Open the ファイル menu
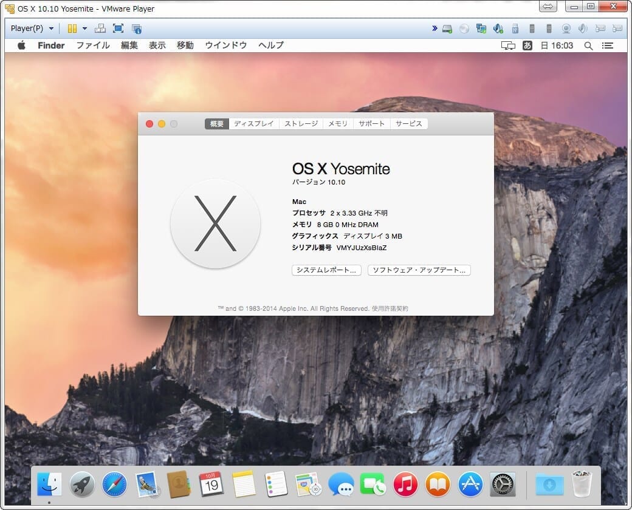Screen dimensions: 632x510 [x=92, y=46]
